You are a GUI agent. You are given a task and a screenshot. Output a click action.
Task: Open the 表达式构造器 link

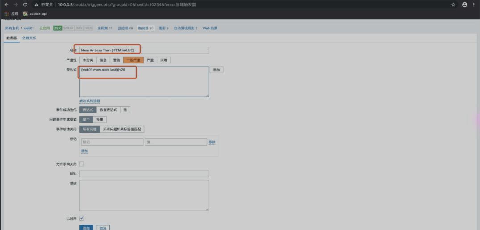pyautogui.click(x=90, y=101)
